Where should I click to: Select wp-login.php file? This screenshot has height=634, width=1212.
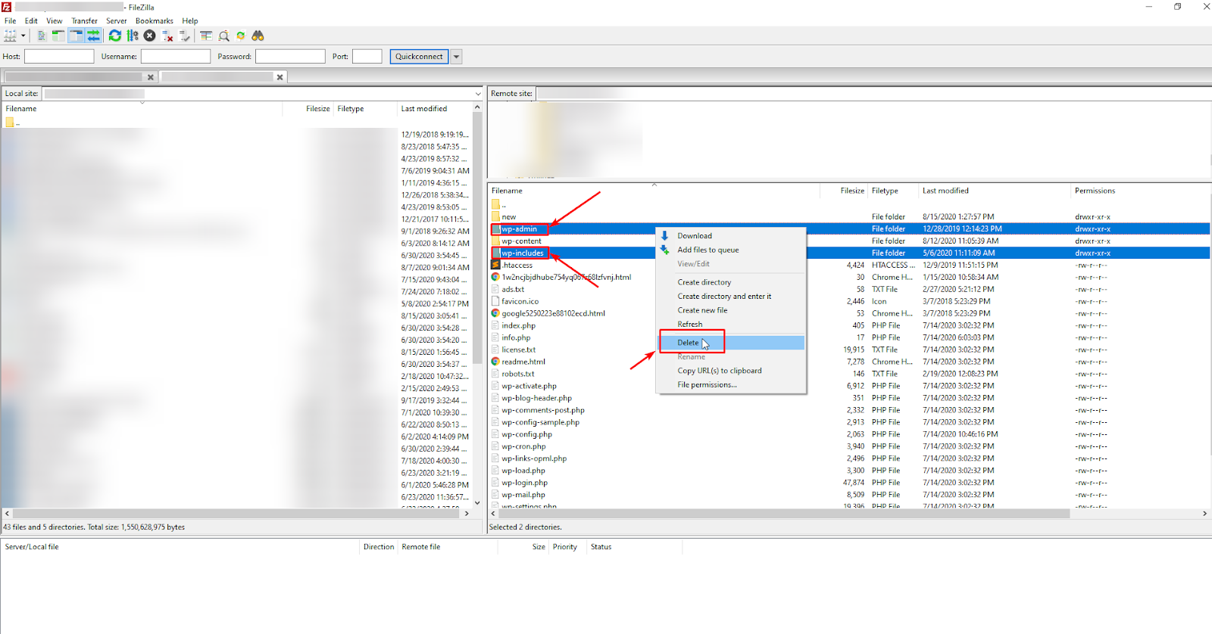pyautogui.click(x=524, y=483)
